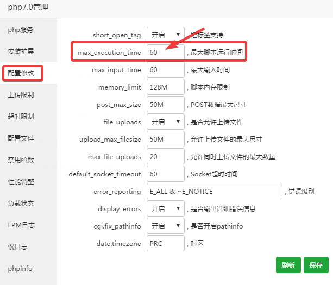Open the phpinfo sidebar tab
This screenshot has width=333, height=285.
click(x=21, y=269)
